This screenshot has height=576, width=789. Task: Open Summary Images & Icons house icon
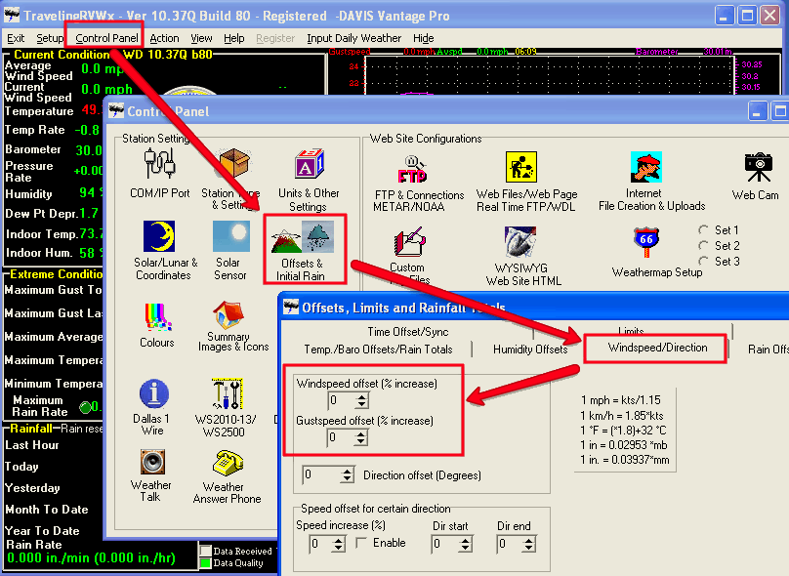click(x=228, y=315)
